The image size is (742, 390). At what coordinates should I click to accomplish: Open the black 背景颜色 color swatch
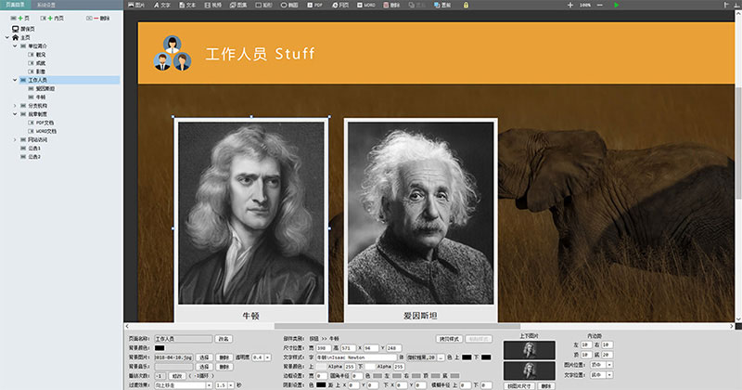[x=160, y=348]
